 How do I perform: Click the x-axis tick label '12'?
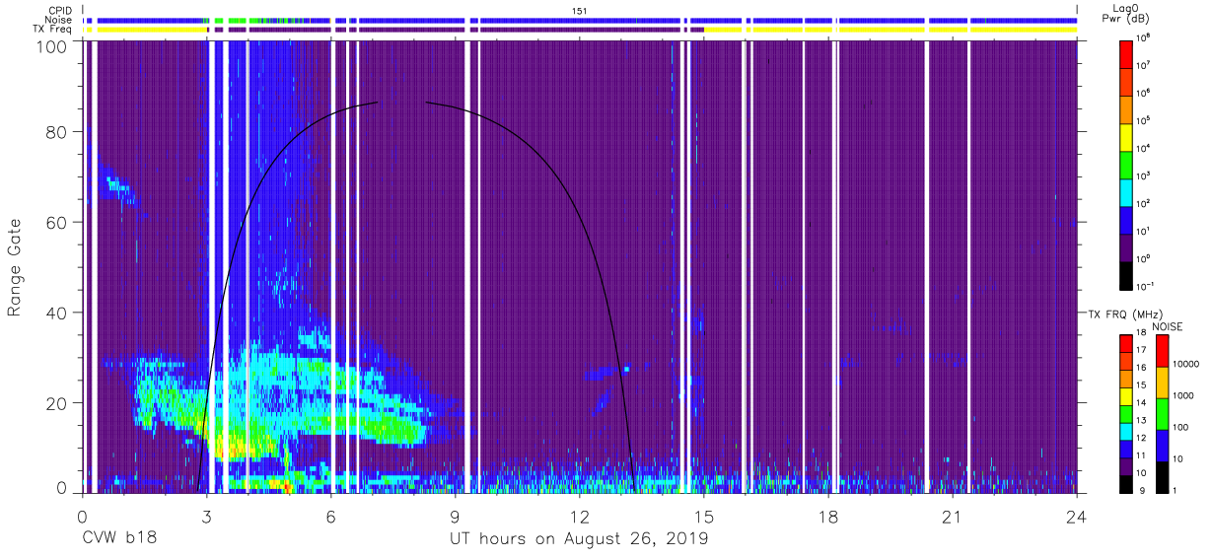point(579,518)
